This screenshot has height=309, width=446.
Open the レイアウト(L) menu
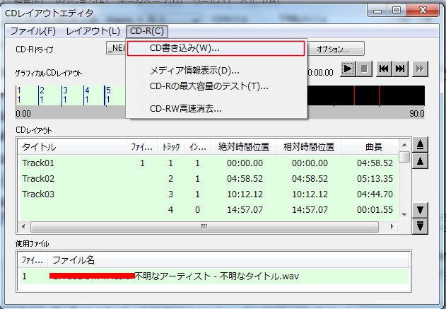click(x=93, y=31)
